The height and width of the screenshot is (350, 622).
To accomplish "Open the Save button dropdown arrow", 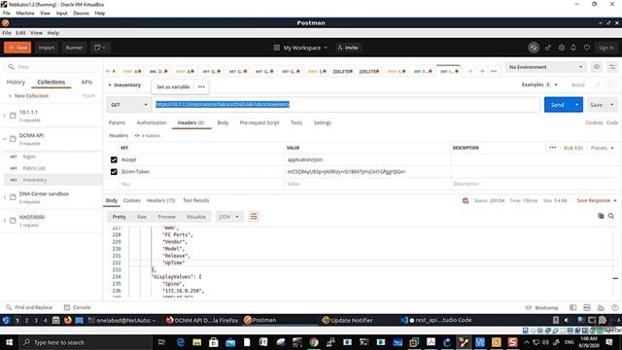I will [611, 105].
